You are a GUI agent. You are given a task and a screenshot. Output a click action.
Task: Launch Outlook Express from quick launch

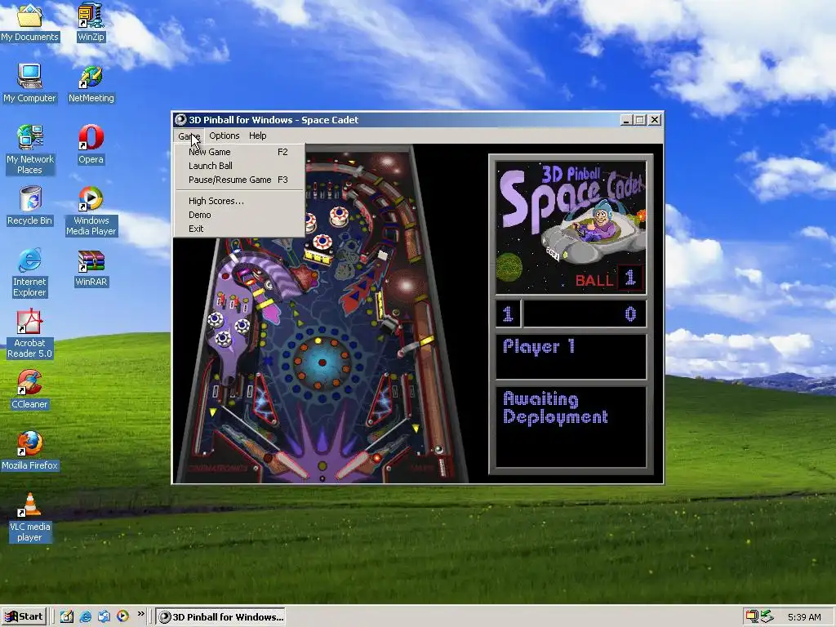[x=104, y=616]
